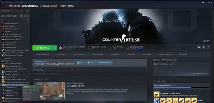Expand the Добавить в submenu
The width and height of the screenshot is (214, 103).
[x=31, y=93]
